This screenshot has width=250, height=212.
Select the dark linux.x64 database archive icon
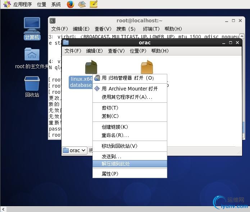[x=91, y=67]
